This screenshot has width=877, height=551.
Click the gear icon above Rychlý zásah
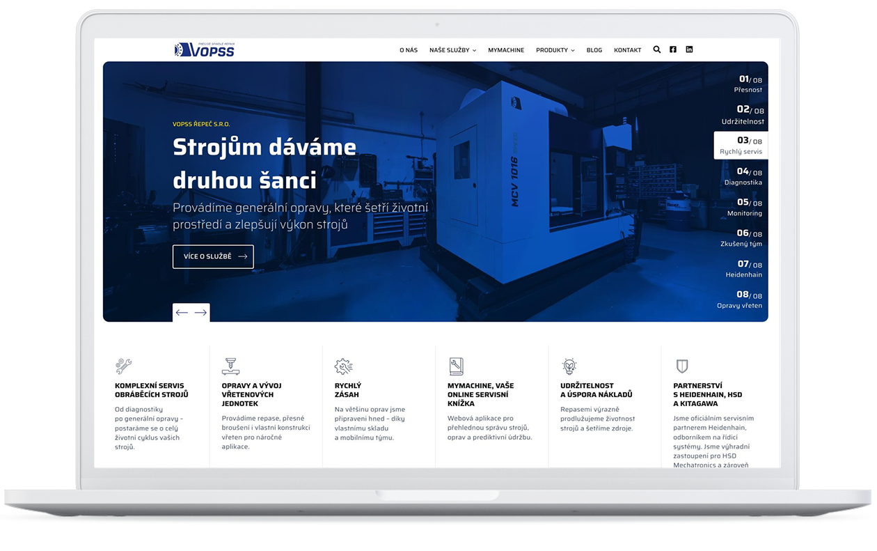pyautogui.click(x=343, y=366)
